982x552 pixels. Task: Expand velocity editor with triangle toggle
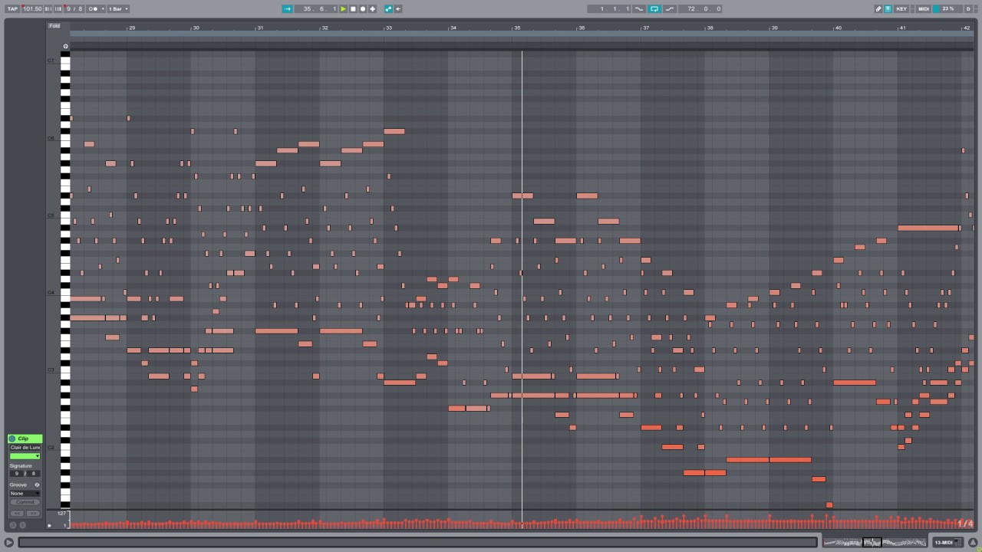(x=50, y=525)
